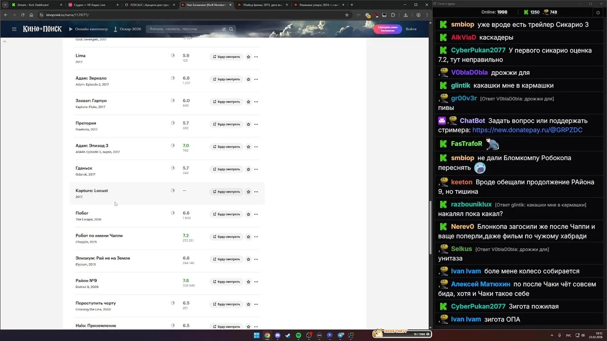Star the Претория entry
607x341 pixels.
tap(248, 124)
